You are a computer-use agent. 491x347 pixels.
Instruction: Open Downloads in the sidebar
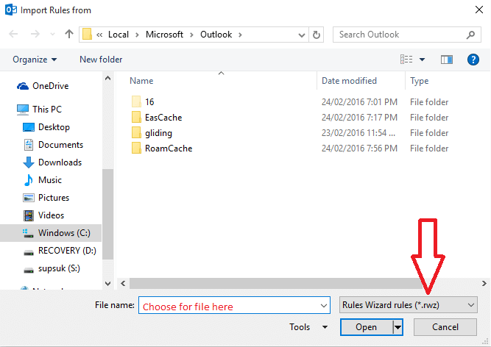pyautogui.click(x=60, y=162)
